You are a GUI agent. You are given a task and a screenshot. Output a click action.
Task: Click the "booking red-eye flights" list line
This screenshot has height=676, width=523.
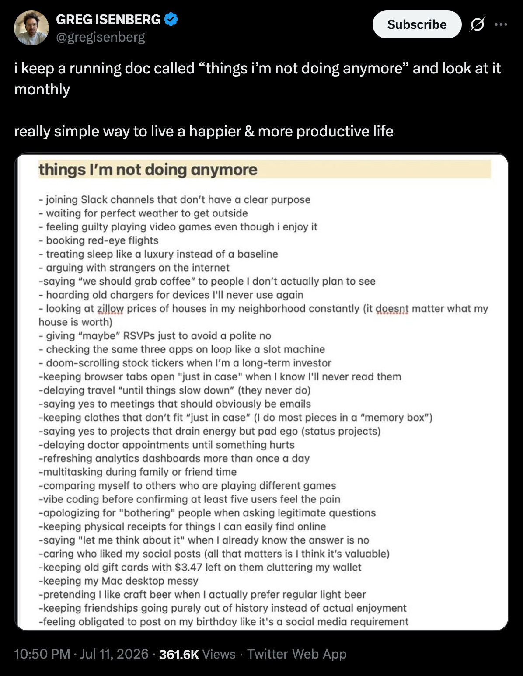click(x=98, y=240)
